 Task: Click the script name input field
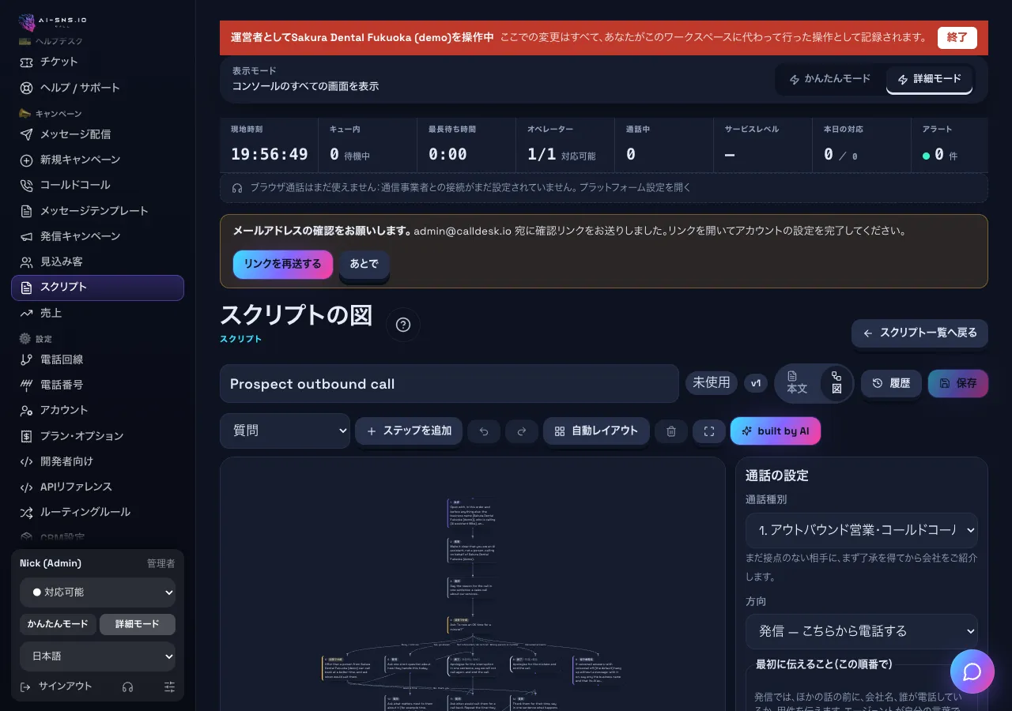tap(449, 384)
